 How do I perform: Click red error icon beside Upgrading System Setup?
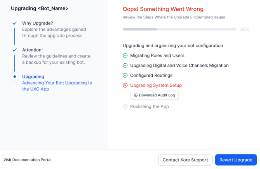tap(125, 85)
